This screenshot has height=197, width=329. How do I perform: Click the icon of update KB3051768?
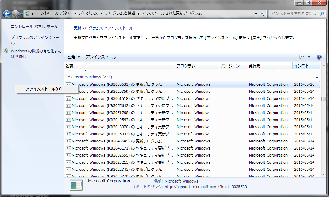(68, 113)
